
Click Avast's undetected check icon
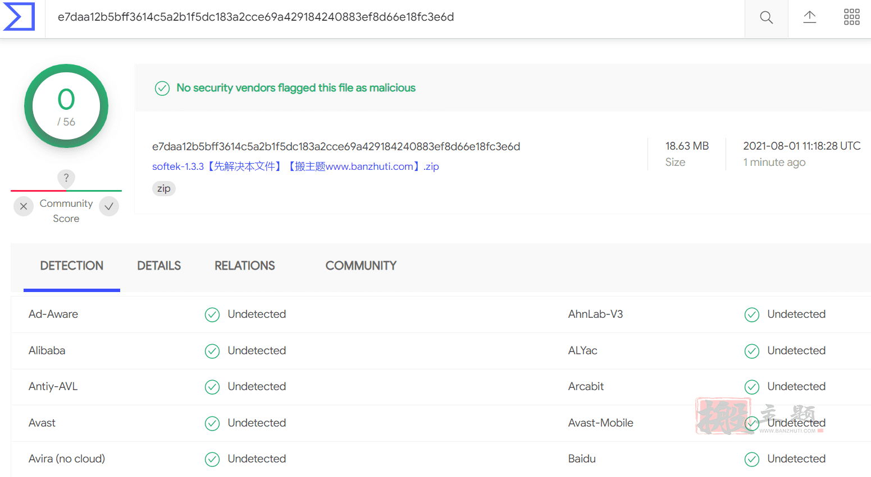212,424
